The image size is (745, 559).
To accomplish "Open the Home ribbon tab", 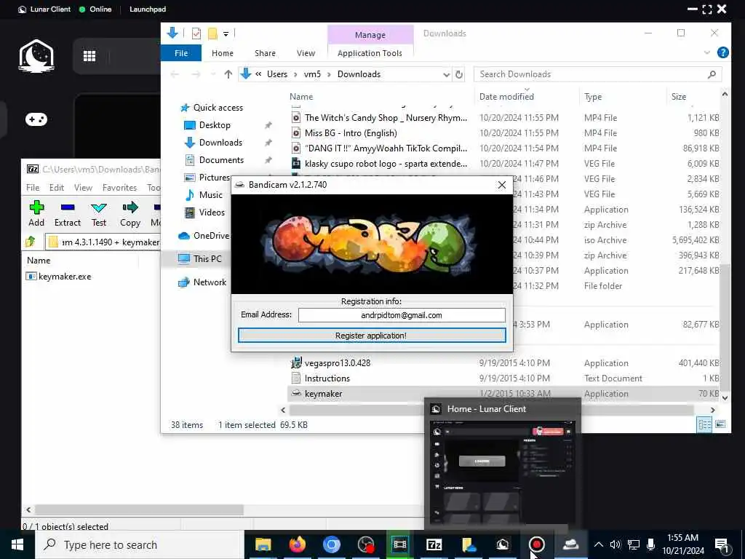I will pos(223,53).
